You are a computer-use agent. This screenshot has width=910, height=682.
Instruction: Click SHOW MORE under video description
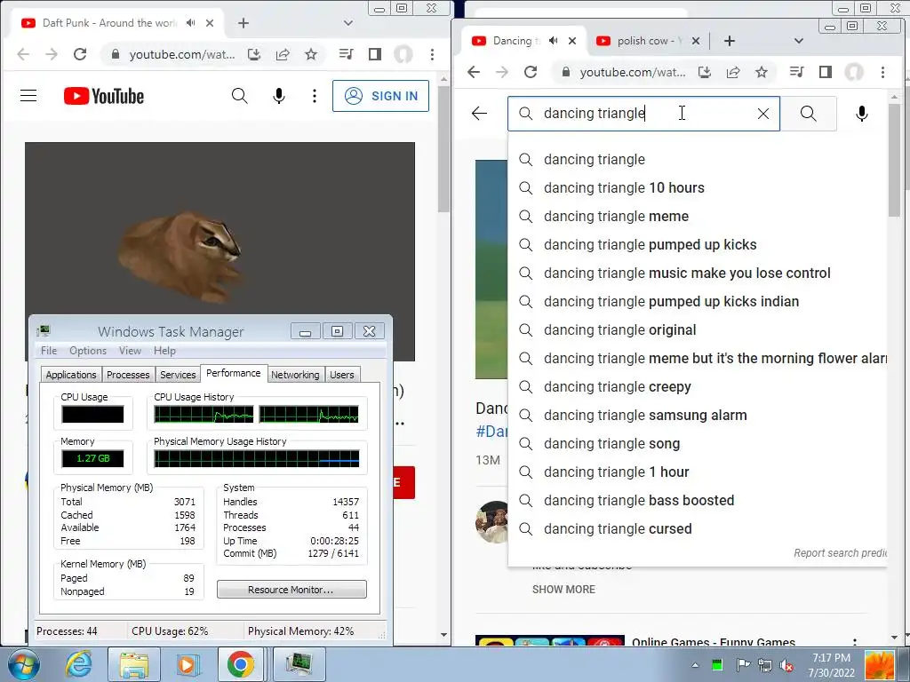pos(563,590)
